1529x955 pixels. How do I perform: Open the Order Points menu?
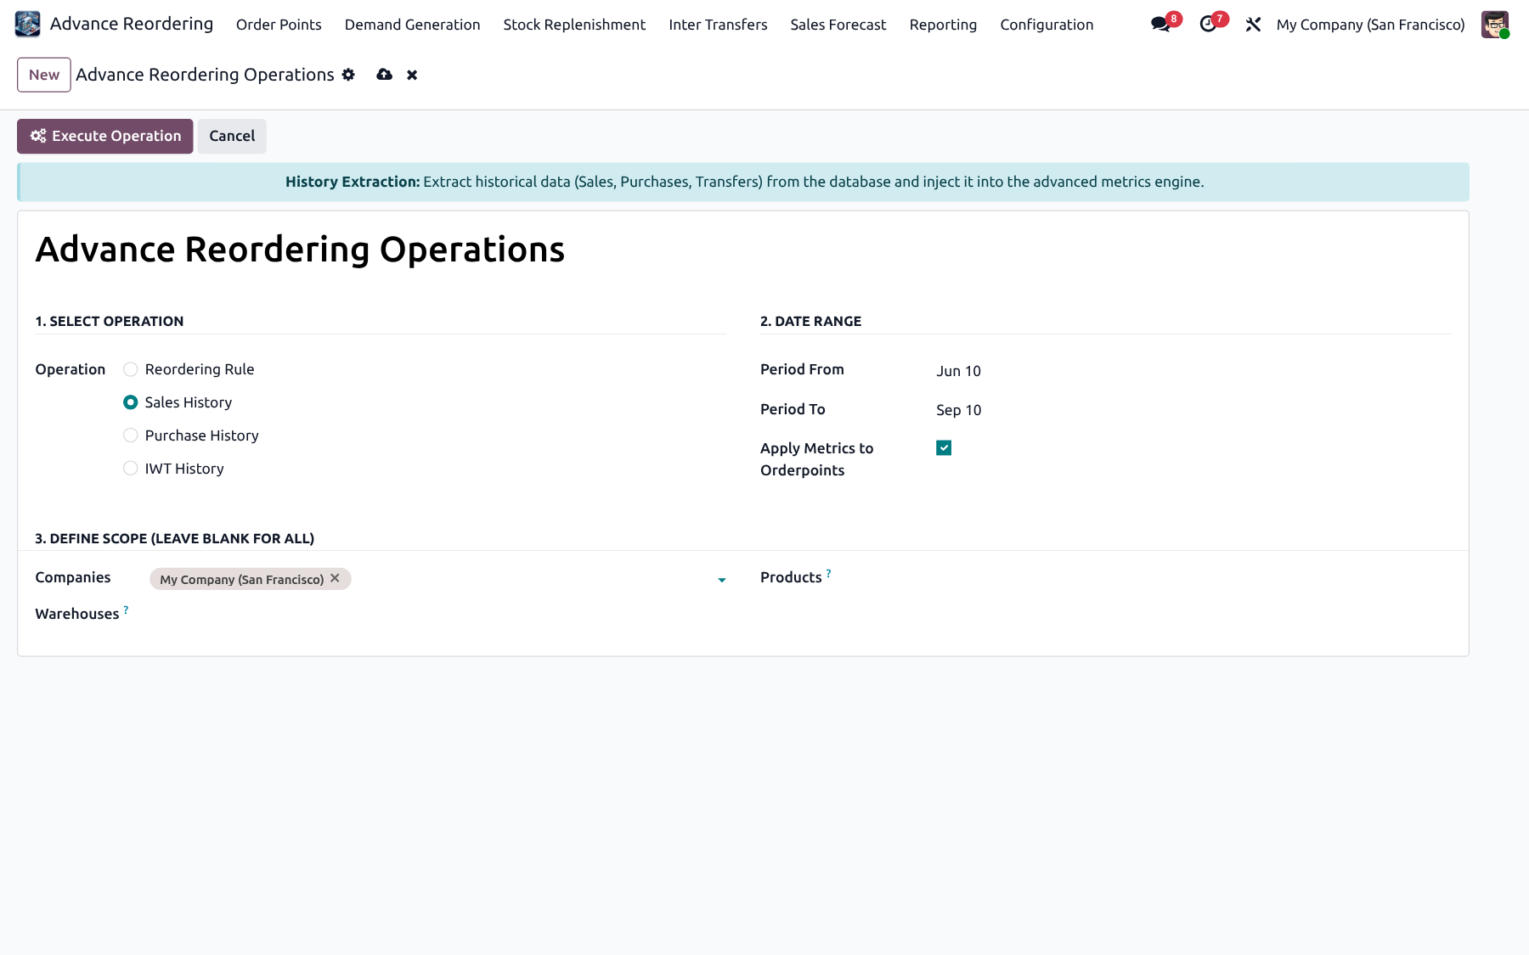(279, 25)
